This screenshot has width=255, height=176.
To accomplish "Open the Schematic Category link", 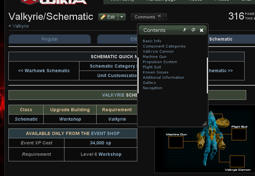I will (113, 66).
